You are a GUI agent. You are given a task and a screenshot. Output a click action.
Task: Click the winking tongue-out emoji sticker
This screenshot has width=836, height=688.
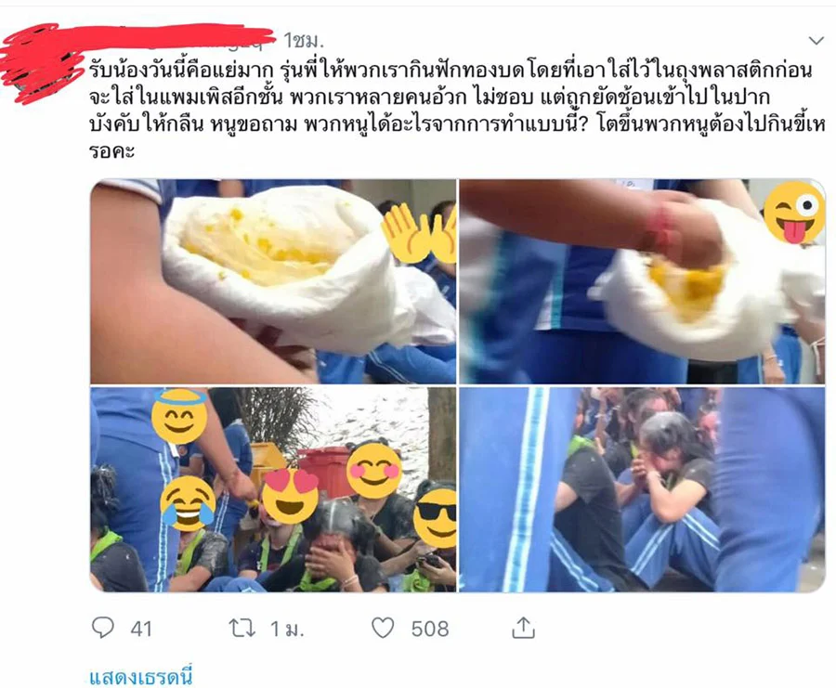point(794,213)
